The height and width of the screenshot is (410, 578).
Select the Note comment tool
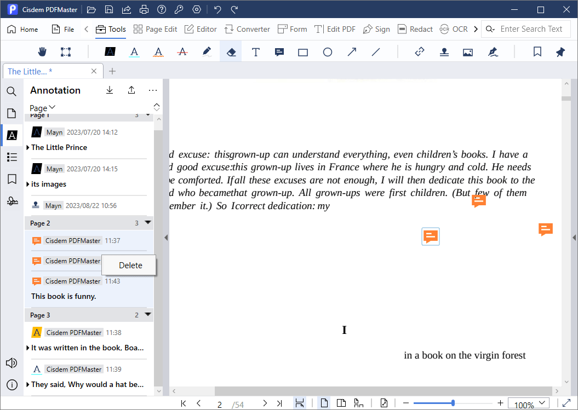[279, 52]
